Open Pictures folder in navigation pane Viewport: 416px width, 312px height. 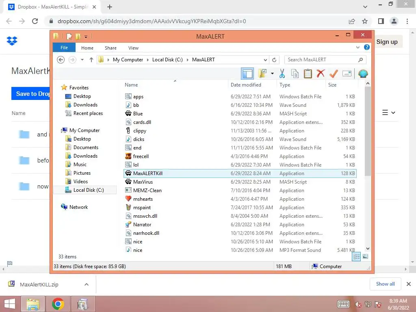tap(82, 173)
